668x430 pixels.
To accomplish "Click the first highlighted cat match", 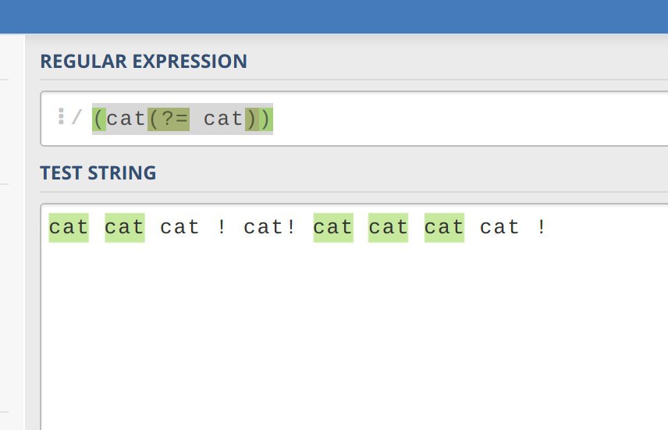I will (69, 227).
